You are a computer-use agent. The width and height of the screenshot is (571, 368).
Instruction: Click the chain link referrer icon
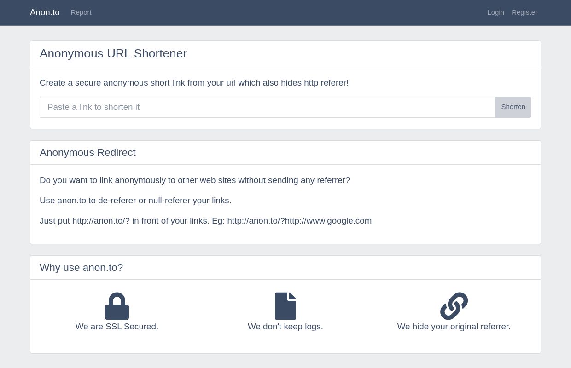click(454, 306)
